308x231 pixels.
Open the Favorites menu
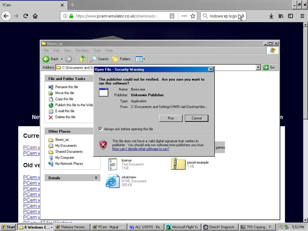pyautogui.click(x=82, y=51)
